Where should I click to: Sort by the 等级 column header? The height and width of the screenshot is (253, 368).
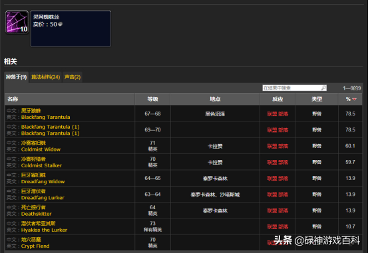click(x=152, y=99)
